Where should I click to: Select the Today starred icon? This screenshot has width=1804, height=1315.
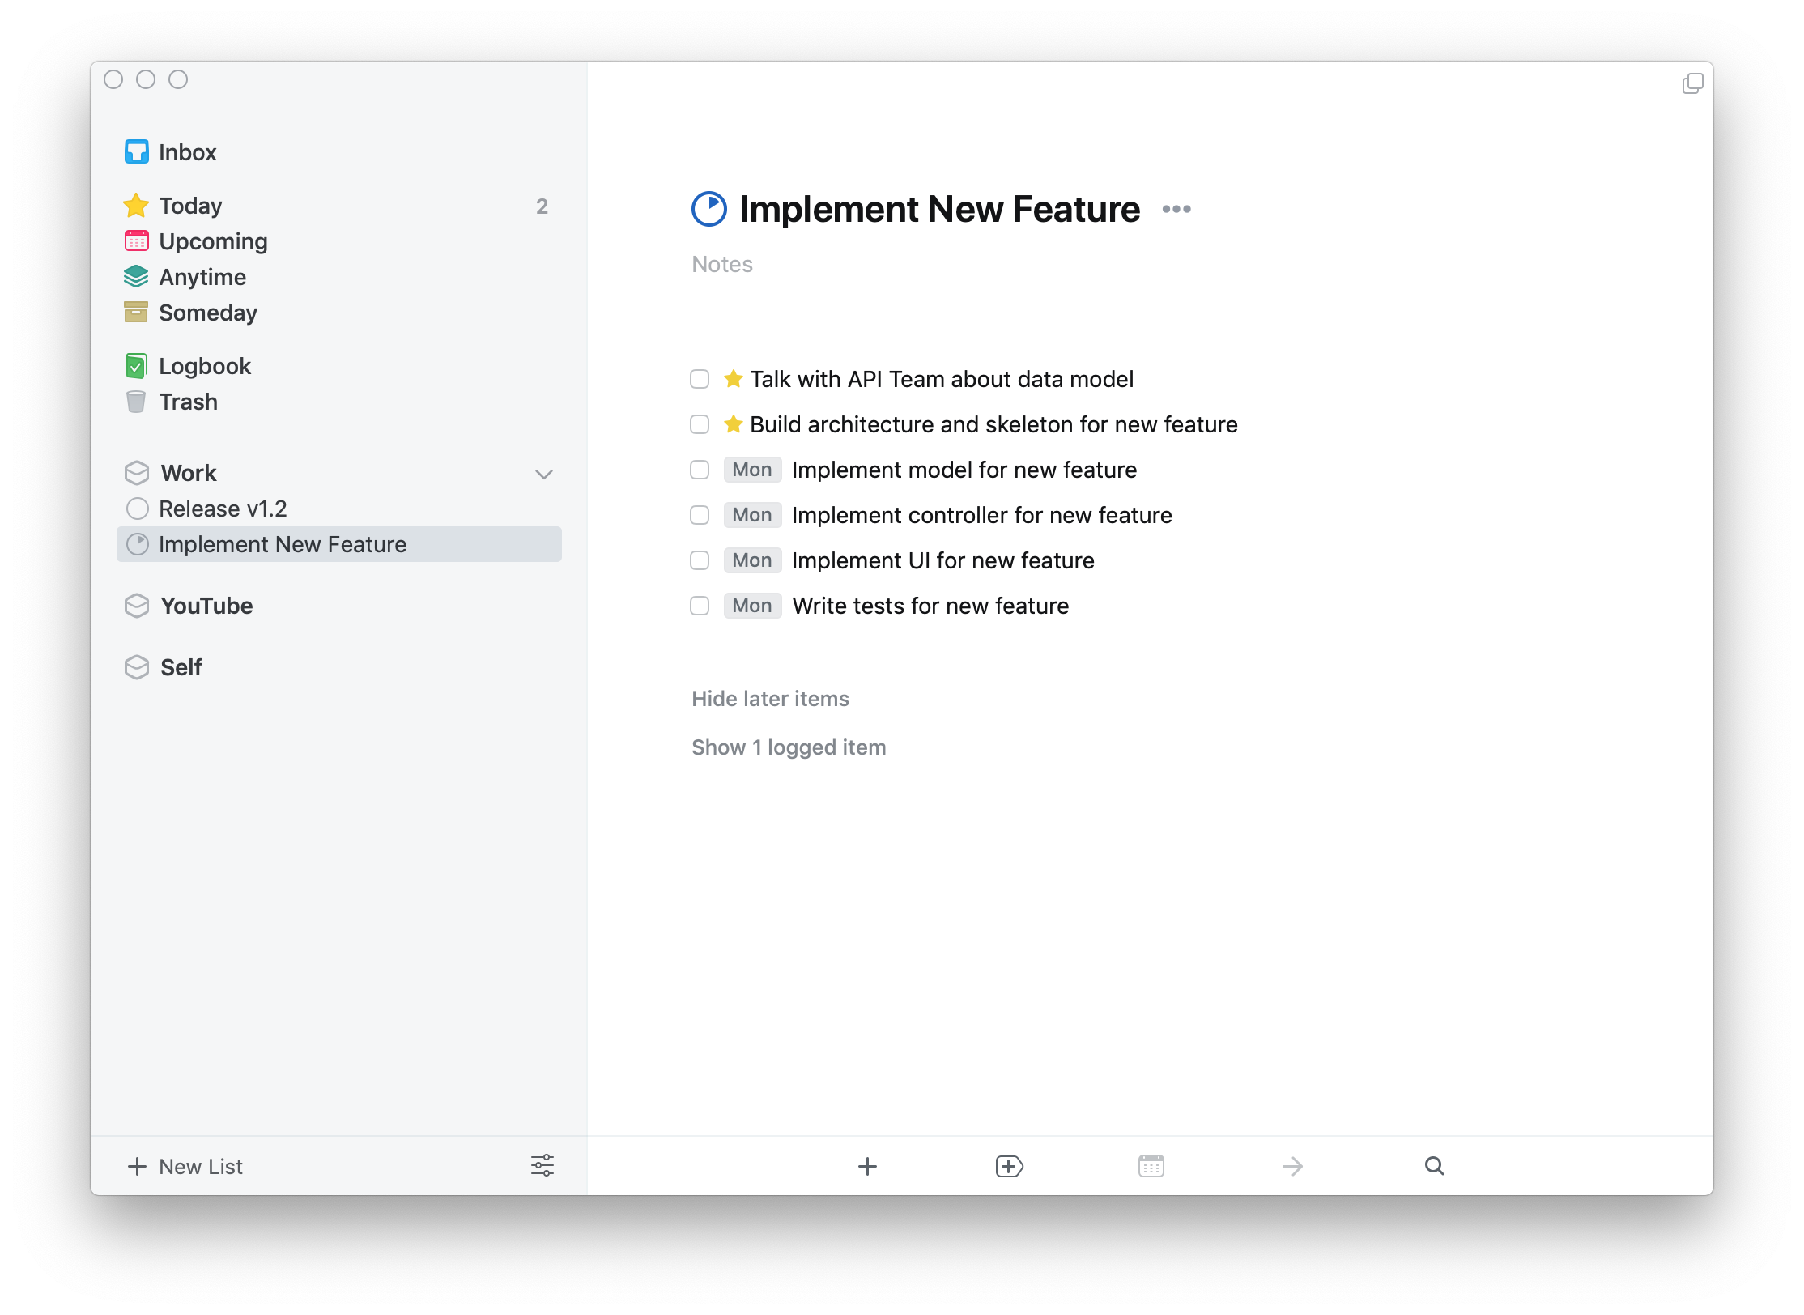(x=136, y=205)
